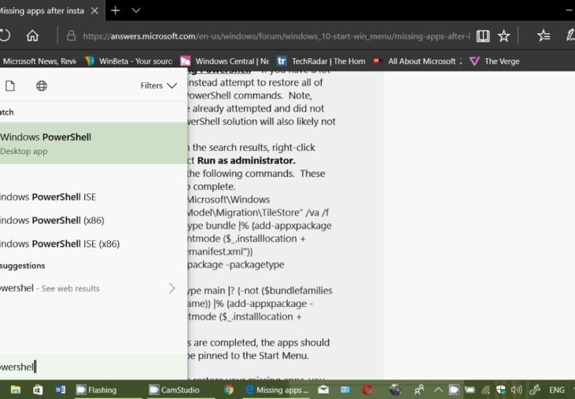Open the tab list chevron in Edge
This screenshot has height=399, width=575.
[136, 10]
